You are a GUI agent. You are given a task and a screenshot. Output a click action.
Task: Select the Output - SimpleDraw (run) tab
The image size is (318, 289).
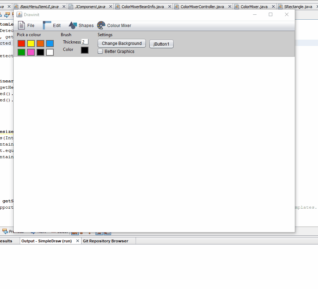47,241
